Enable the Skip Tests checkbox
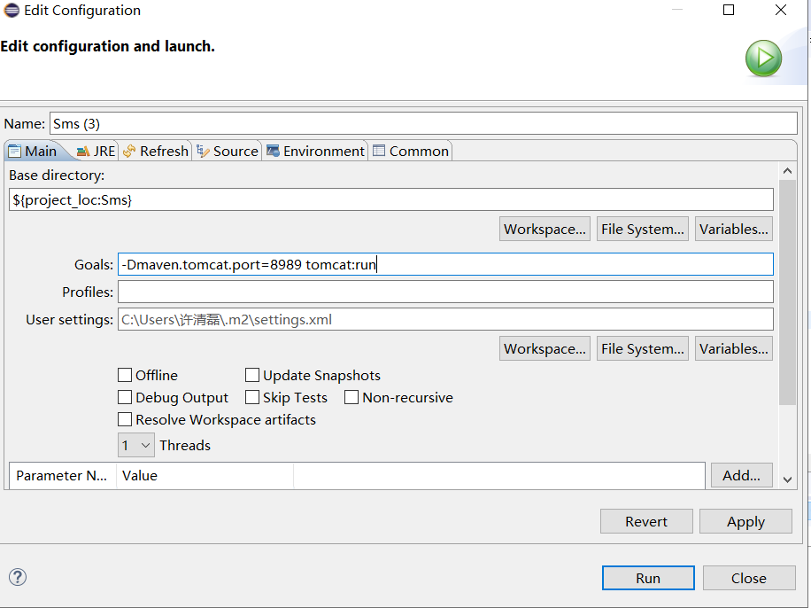The height and width of the screenshot is (608, 811). pyautogui.click(x=251, y=397)
